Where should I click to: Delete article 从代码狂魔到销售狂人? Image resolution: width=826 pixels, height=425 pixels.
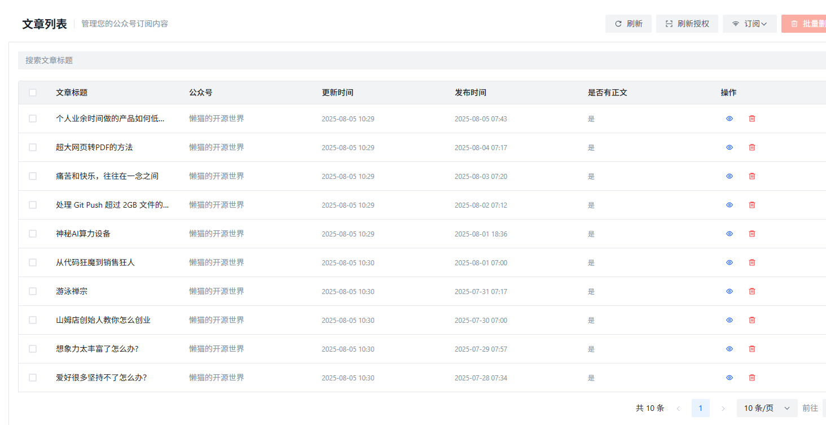(752, 262)
